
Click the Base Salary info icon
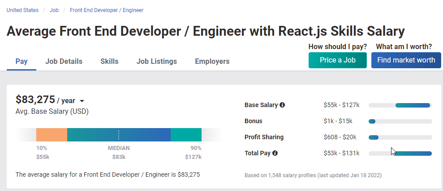[282, 105]
